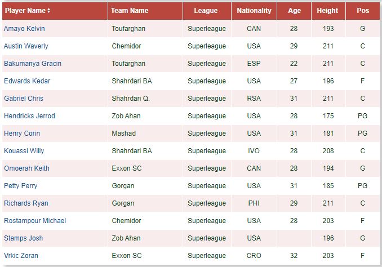The height and width of the screenshot is (267, 382).
Task: Open Richards Ryan player page
Action: point(26,203)
